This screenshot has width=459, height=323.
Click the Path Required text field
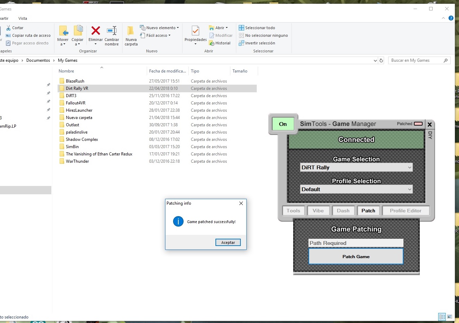(356, 243)
